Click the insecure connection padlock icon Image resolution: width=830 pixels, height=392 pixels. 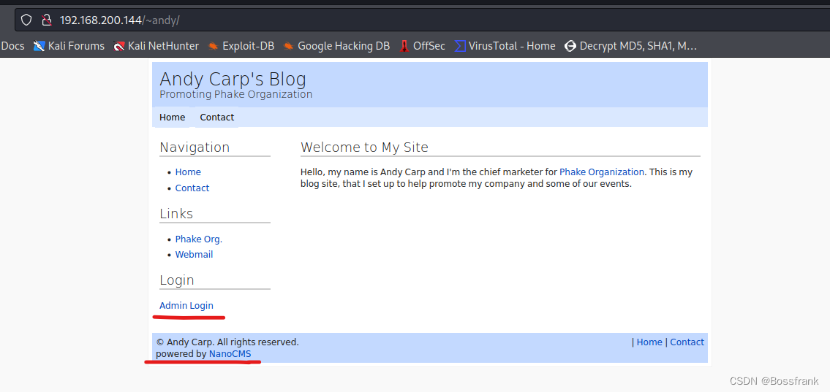(x=47, y=20)
